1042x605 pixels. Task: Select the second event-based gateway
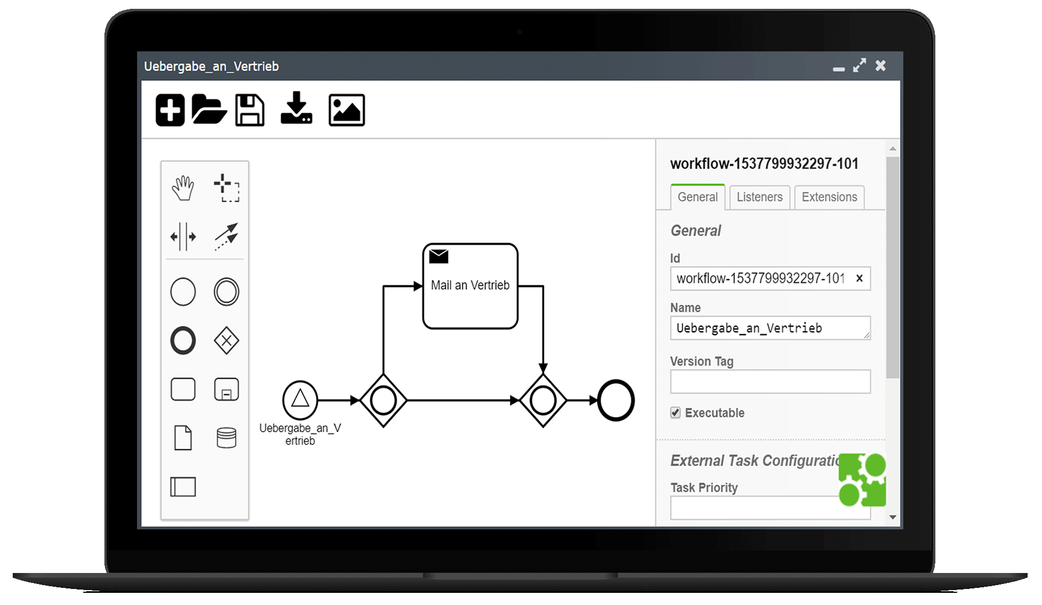[x=543, y=400]
